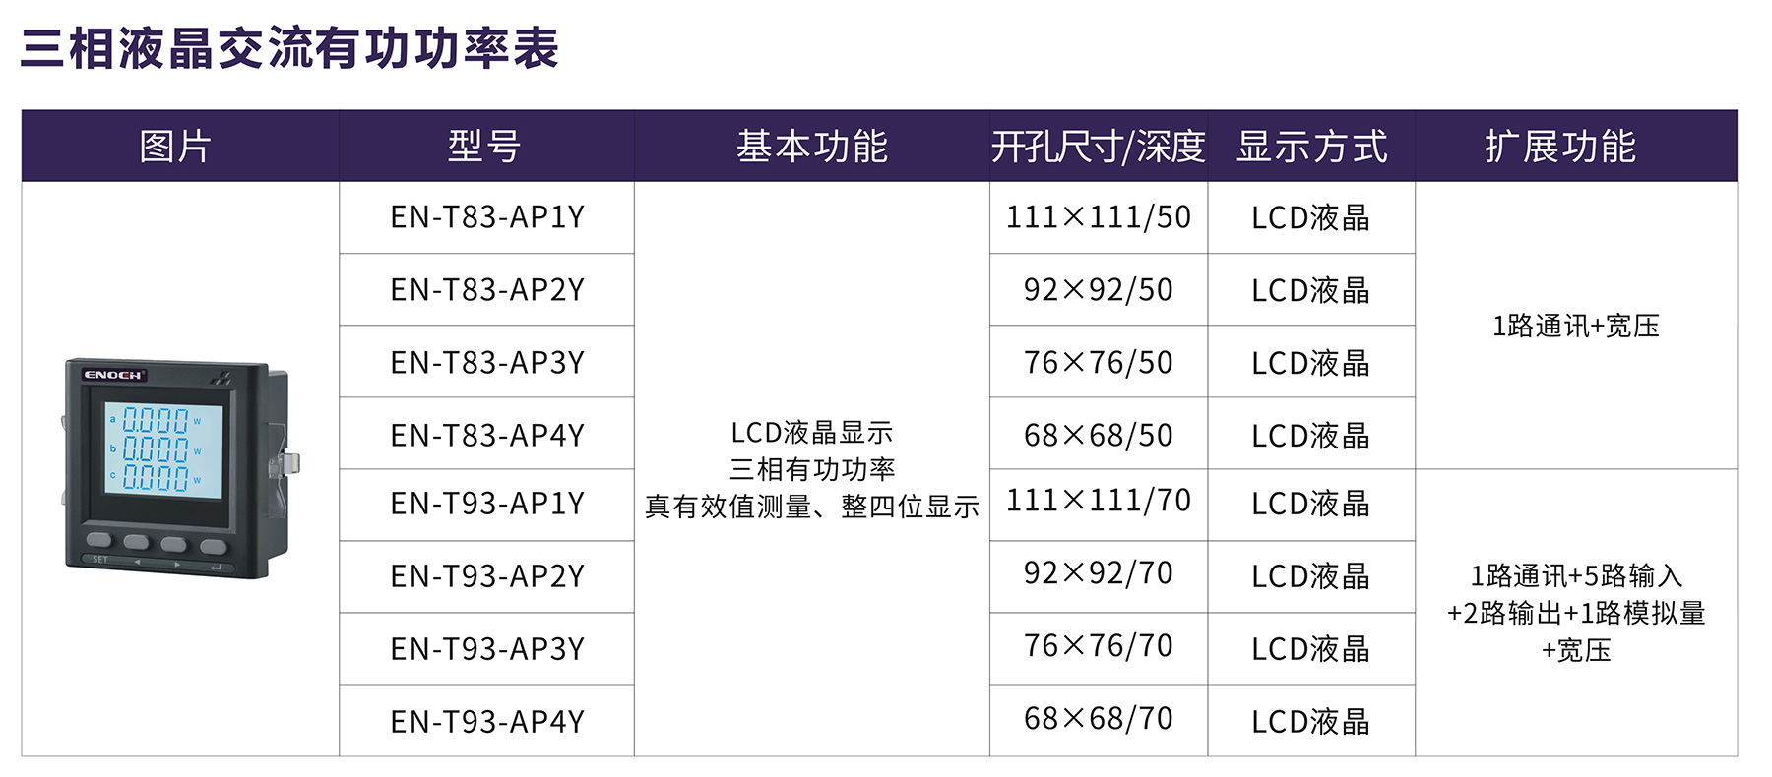
Task: Click the phase c reading on the LCD
Action: (156, 479)
